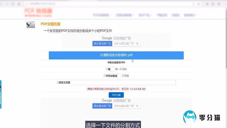Open the floating online service tab on left edge
Viewport: 227px width, 128px height.
1,94
